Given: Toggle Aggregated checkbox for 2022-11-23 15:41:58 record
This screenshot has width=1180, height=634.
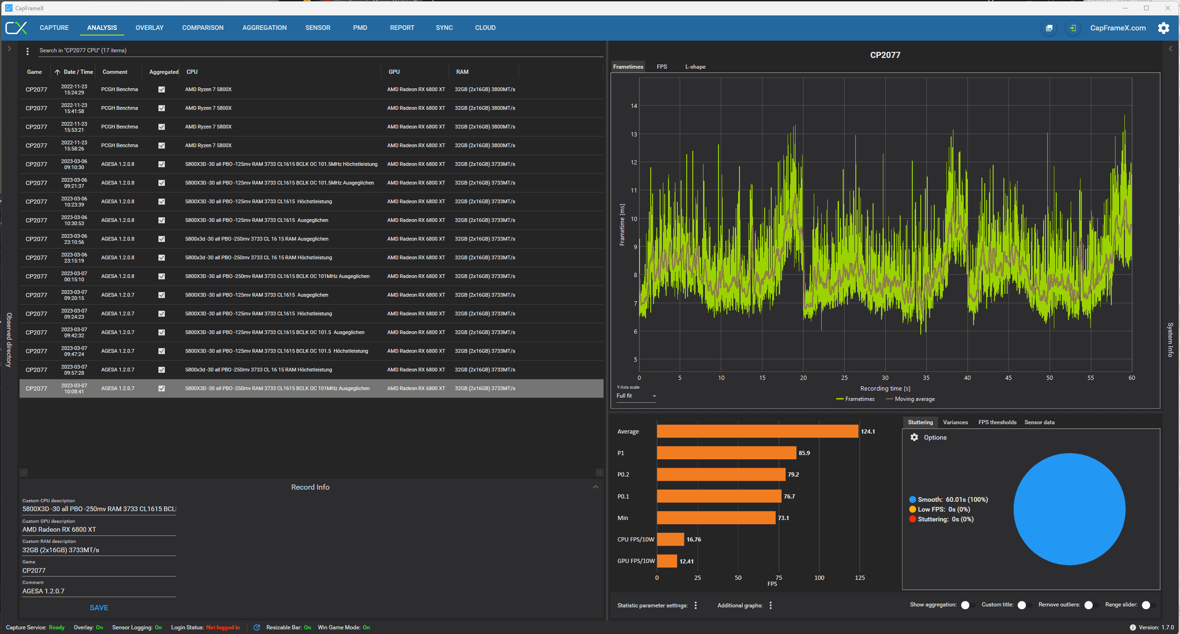Looking at the screenshot, I should [162, 108].
